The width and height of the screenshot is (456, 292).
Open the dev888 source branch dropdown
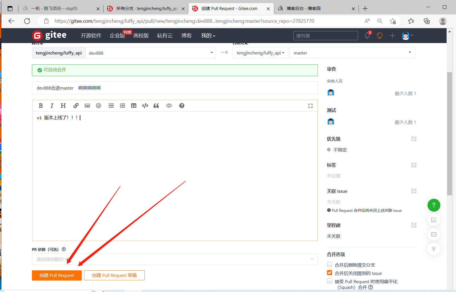[x=151, y=53]
